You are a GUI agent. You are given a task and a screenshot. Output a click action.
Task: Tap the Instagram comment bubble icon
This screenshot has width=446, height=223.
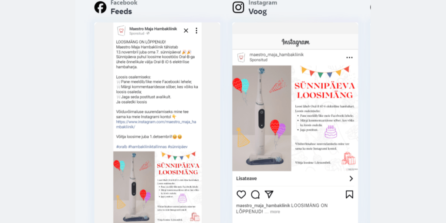point(255,195)
